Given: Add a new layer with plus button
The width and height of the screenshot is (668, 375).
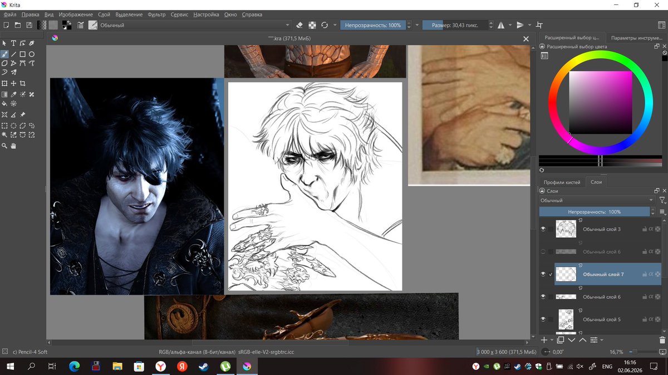Looking at the screenshot, I should click(x=544, y=339).
